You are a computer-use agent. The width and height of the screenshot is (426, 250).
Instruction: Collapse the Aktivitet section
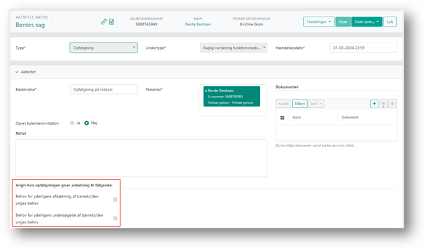coord(17,72)
